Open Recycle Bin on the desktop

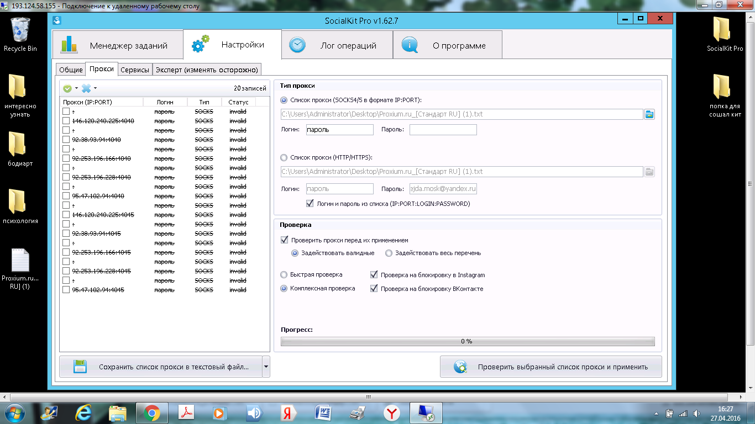(20, 34)
